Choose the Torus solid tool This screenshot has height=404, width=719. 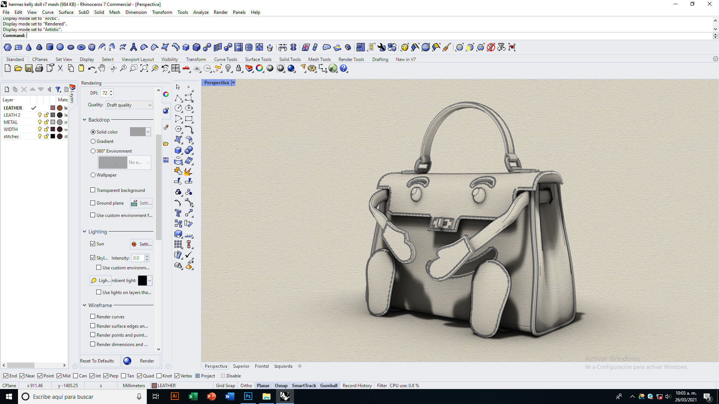(81, 48)
